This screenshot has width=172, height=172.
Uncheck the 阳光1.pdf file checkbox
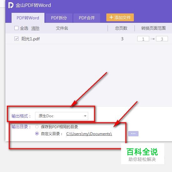point(16,38)
